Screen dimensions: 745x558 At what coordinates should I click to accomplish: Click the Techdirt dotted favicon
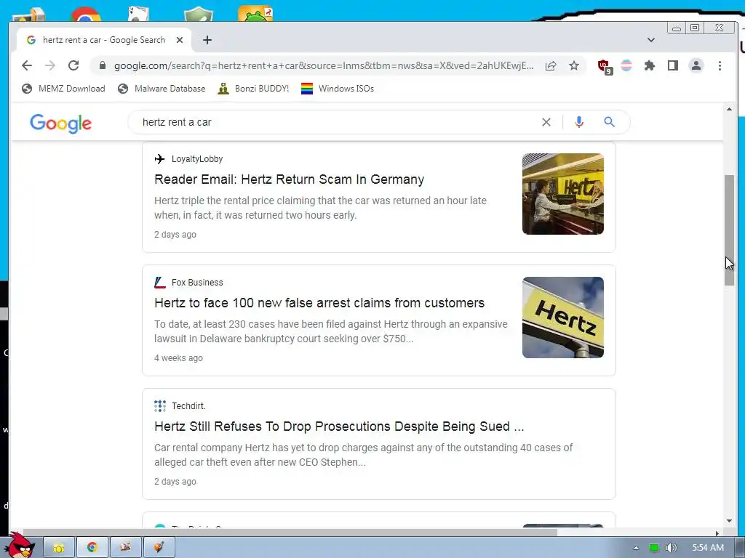159,405
